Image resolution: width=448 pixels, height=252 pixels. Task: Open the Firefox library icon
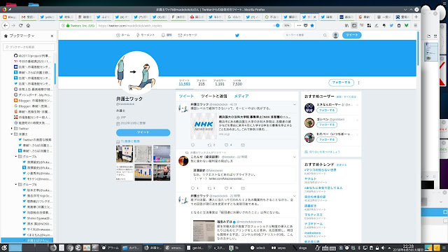(346, 25)
